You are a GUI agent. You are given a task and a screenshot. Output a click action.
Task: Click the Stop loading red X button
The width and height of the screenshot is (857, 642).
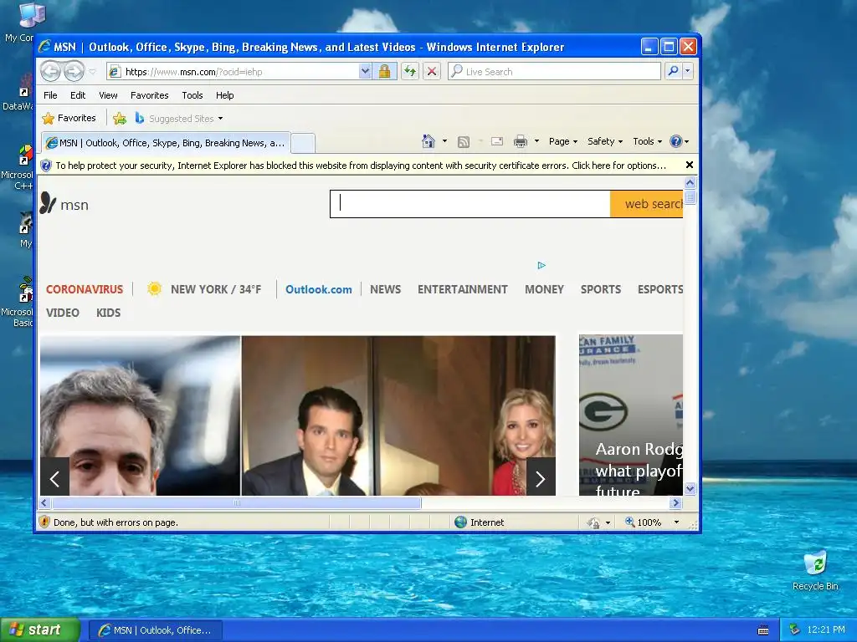pyautogui.click(x=432, y=71)
